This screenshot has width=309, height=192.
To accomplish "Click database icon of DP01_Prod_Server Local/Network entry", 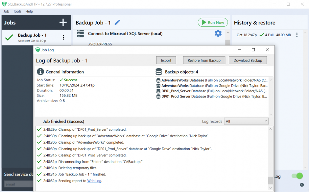I will [158, 91].
